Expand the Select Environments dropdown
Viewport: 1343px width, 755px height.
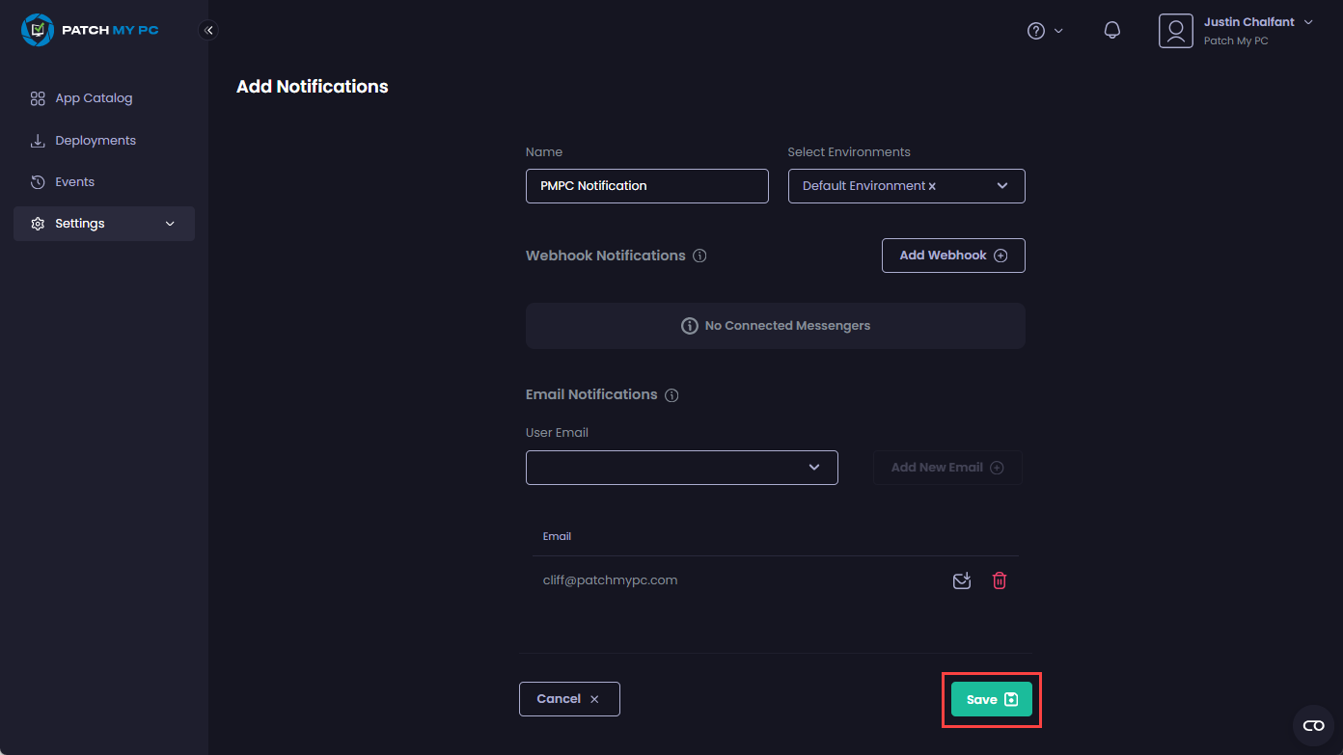[x=1002, y=186]
